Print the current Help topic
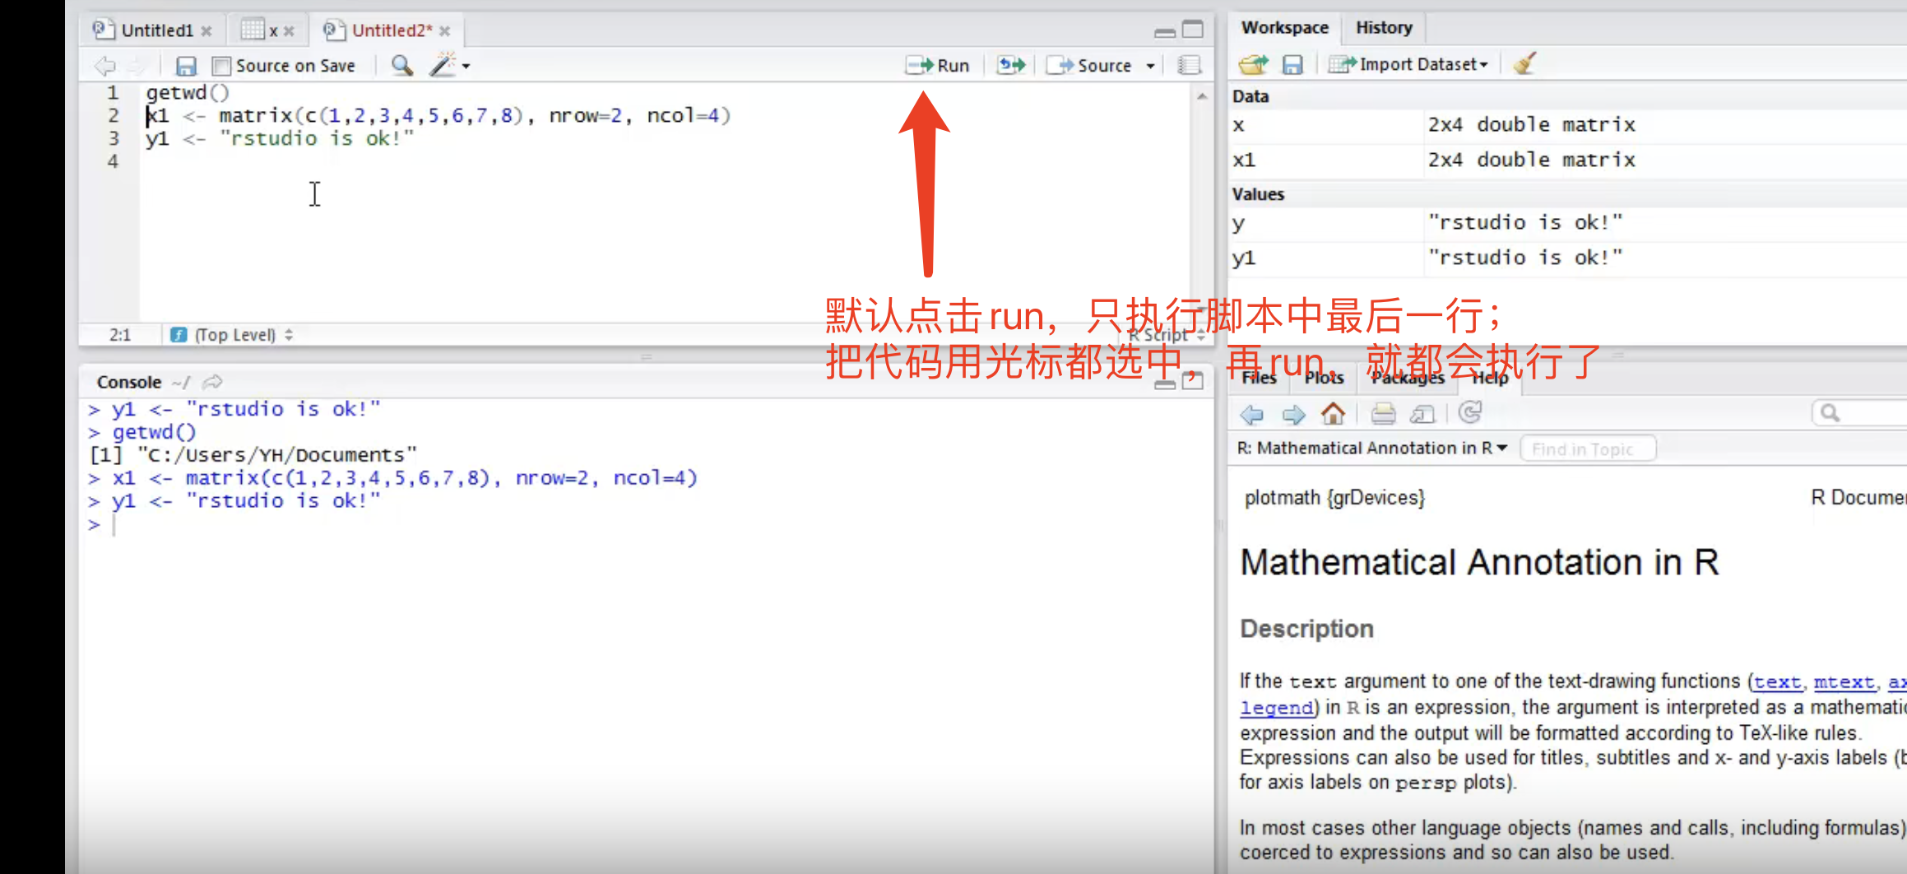 tap(1382, 415)
